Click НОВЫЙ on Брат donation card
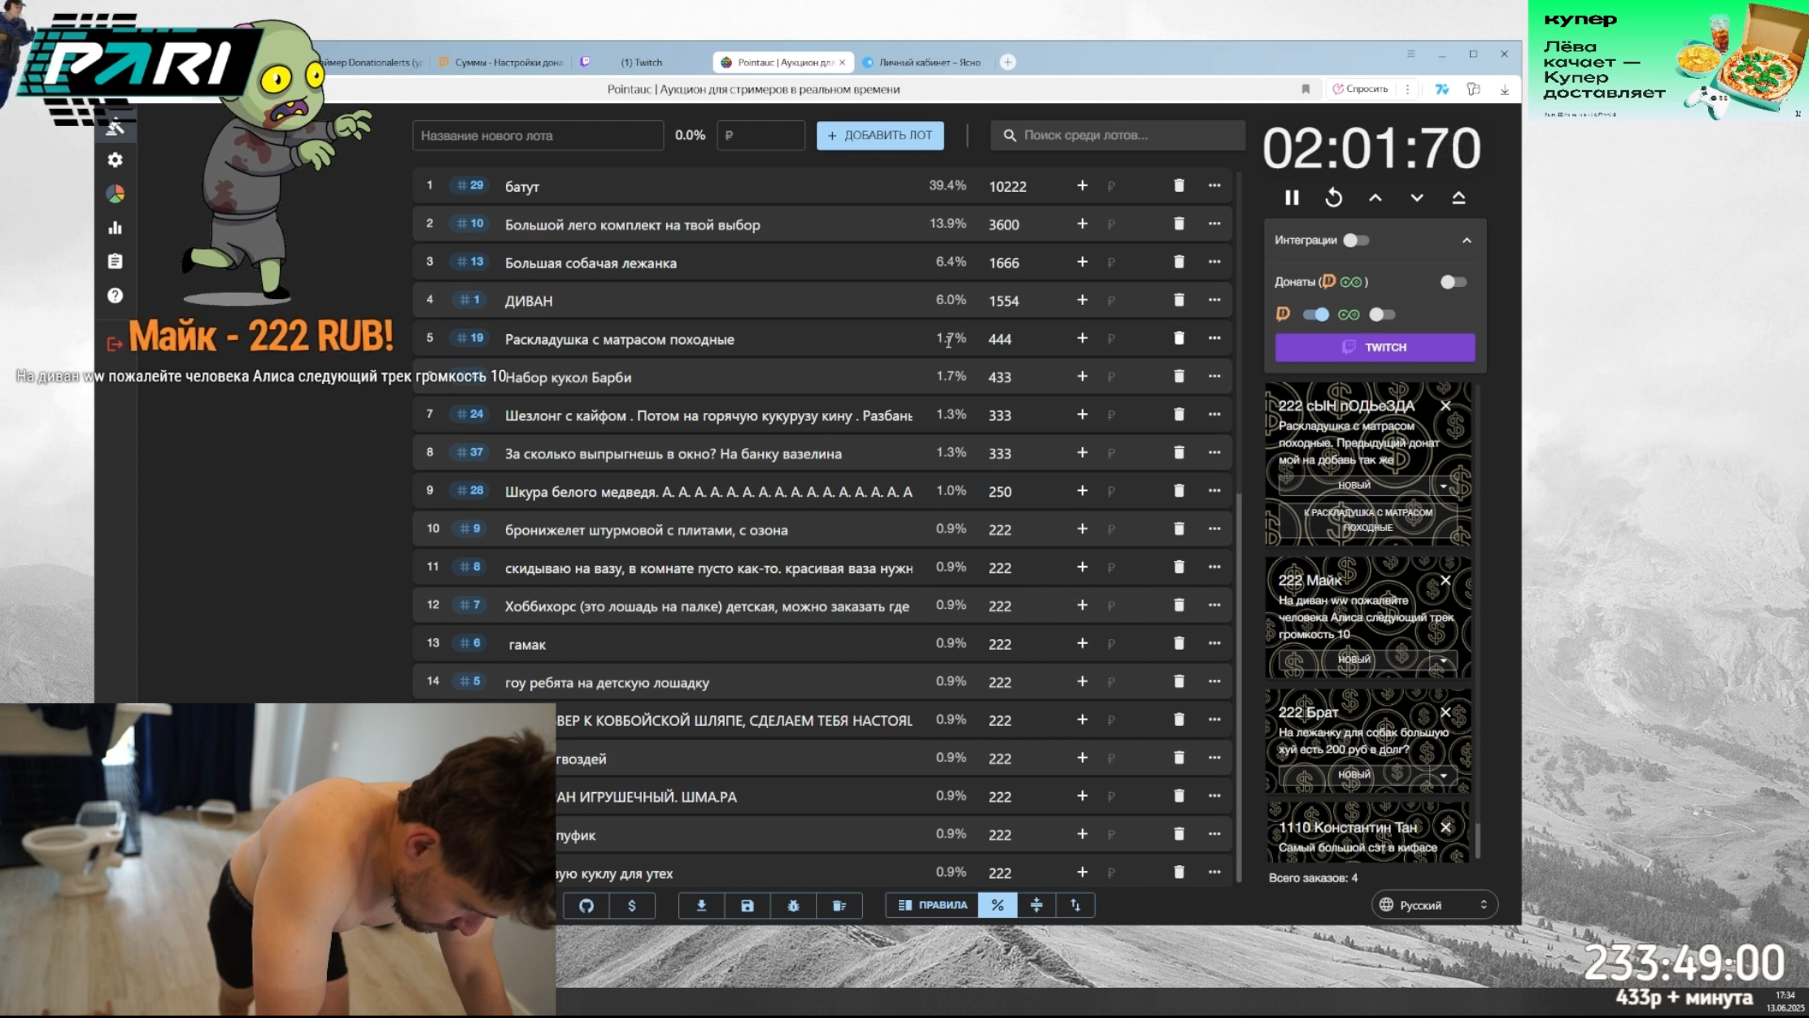The image size is (1809, 1018). click(x=1354, y=776)
